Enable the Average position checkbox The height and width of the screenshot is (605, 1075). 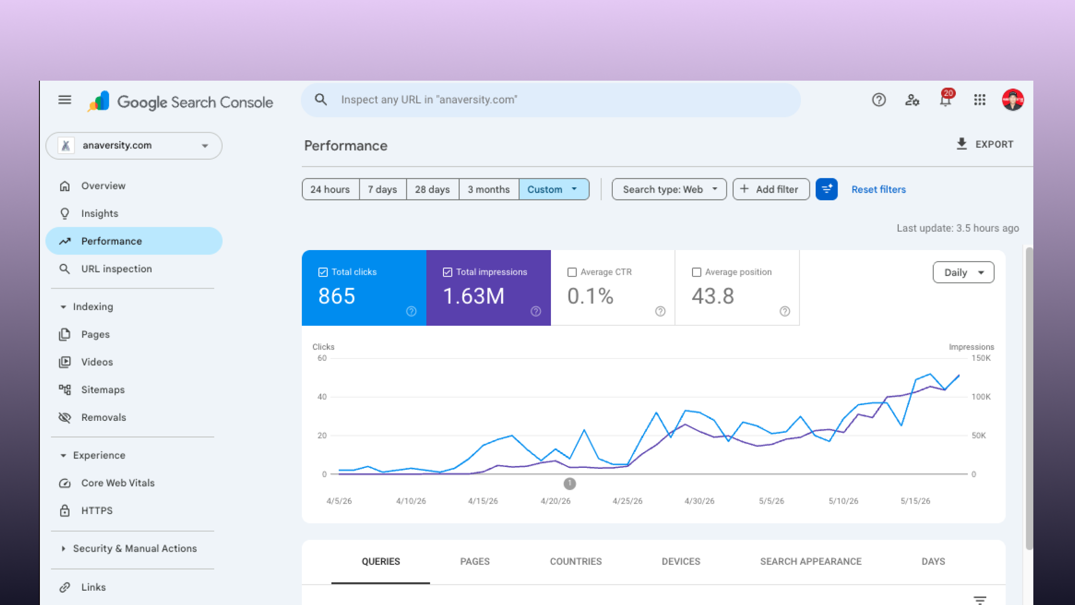pyautogui.click(x=696, y=272)
